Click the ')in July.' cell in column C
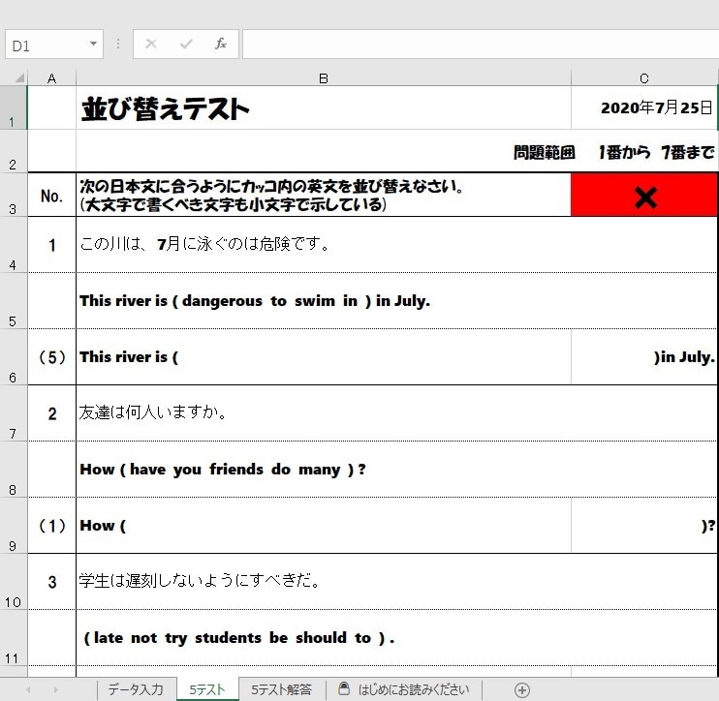The image size is (719, 701). [x=644, y=357]
